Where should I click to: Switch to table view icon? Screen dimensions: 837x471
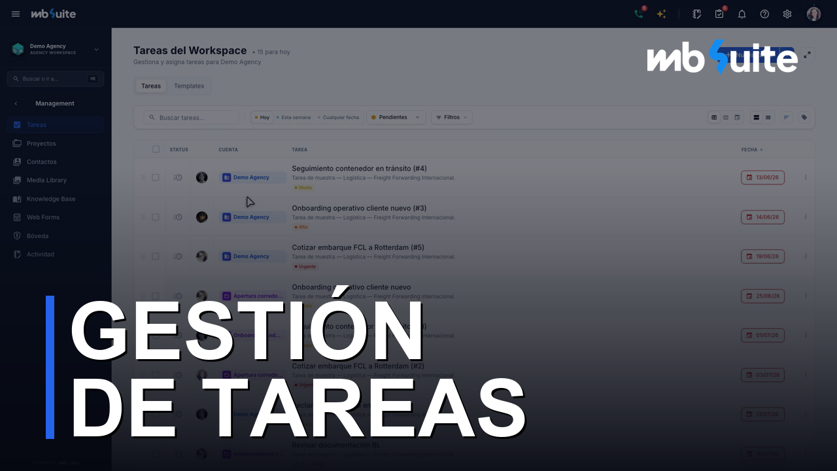click(714, 118)
